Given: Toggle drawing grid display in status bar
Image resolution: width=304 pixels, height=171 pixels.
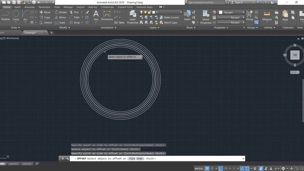Looking at the screenshot, I should (207, 169).
